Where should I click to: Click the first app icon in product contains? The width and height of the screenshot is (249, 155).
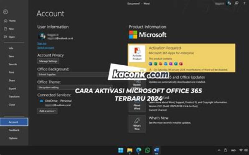(150, 64)
